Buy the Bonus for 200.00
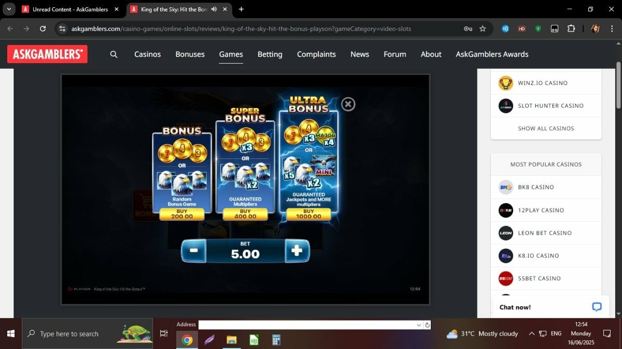 pyautogui.click(x=181, y=214)
